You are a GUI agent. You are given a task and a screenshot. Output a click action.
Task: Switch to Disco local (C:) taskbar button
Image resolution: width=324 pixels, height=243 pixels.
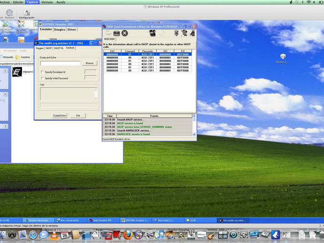pyautogui.click(x=168, y=220)
